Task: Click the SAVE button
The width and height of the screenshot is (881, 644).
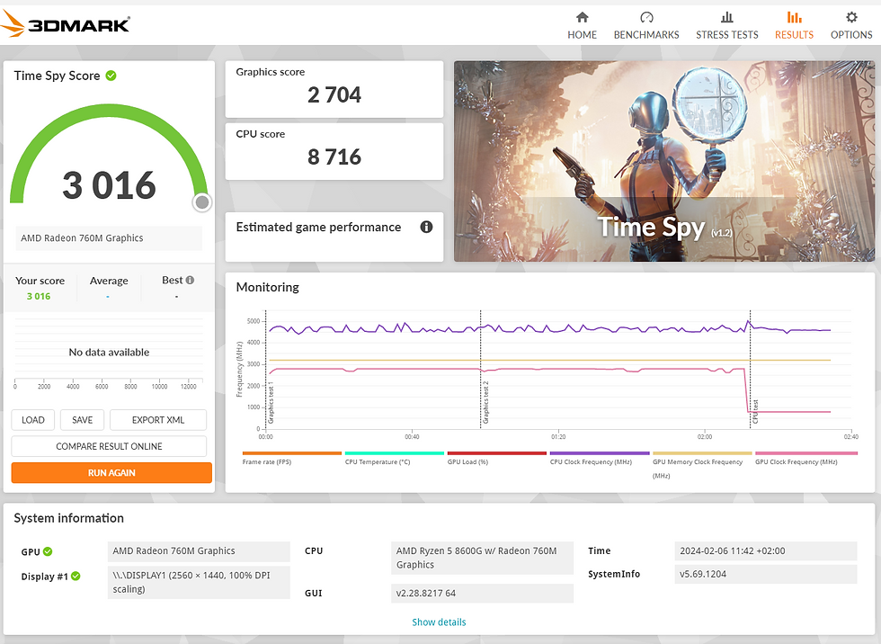Action: coord(82,420)
